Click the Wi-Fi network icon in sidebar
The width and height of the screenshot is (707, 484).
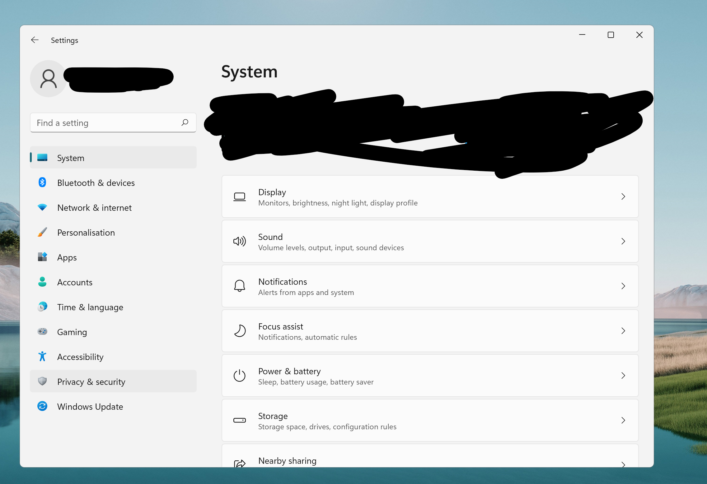42,207
